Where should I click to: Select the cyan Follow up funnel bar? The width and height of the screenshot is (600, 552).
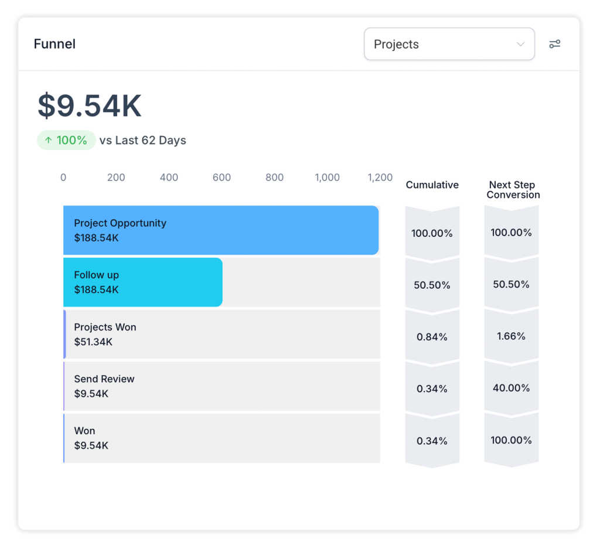[x=142, y=282]
